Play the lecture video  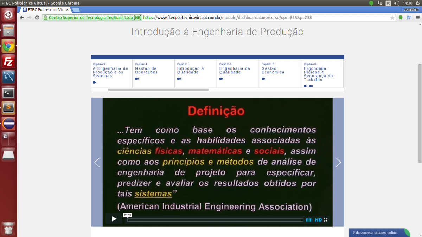(114, 219)
